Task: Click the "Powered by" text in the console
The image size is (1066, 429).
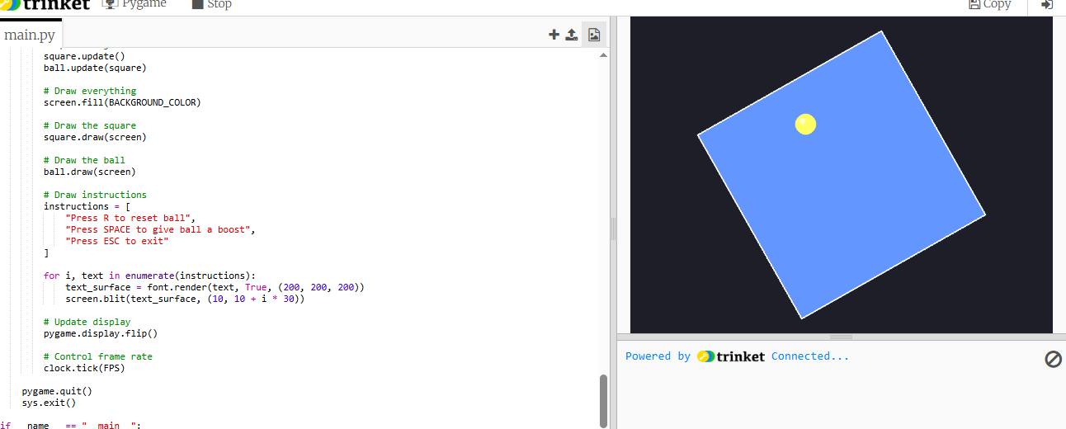Action: (x=658, y=356)
